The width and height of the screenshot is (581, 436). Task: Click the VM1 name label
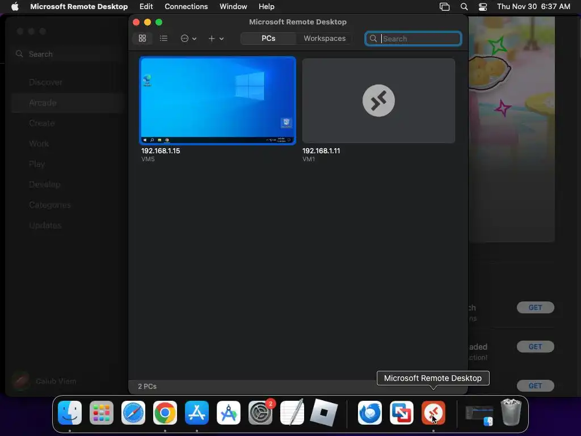(309, 159)
